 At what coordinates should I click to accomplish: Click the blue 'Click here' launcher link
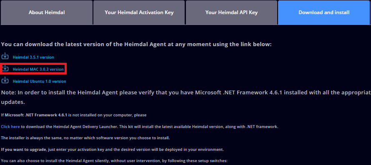[10, 127]
